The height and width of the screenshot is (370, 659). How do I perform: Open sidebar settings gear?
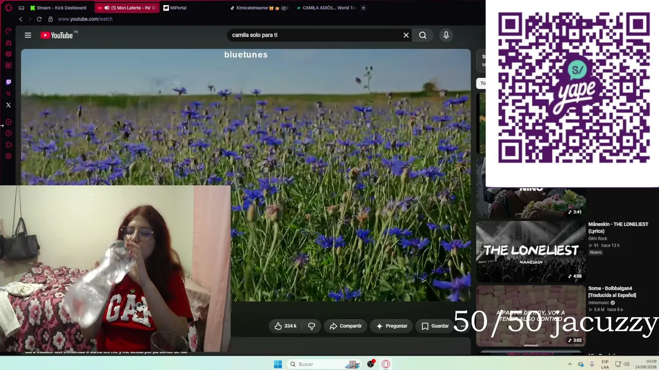point(8,156)
